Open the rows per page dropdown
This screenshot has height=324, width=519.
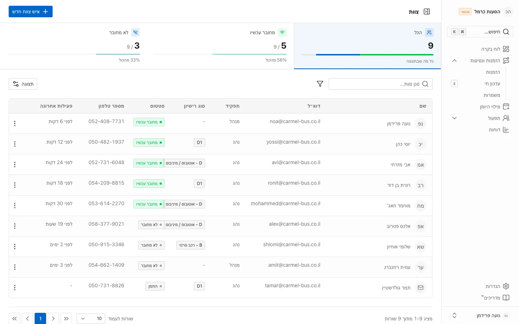(91, 319)
